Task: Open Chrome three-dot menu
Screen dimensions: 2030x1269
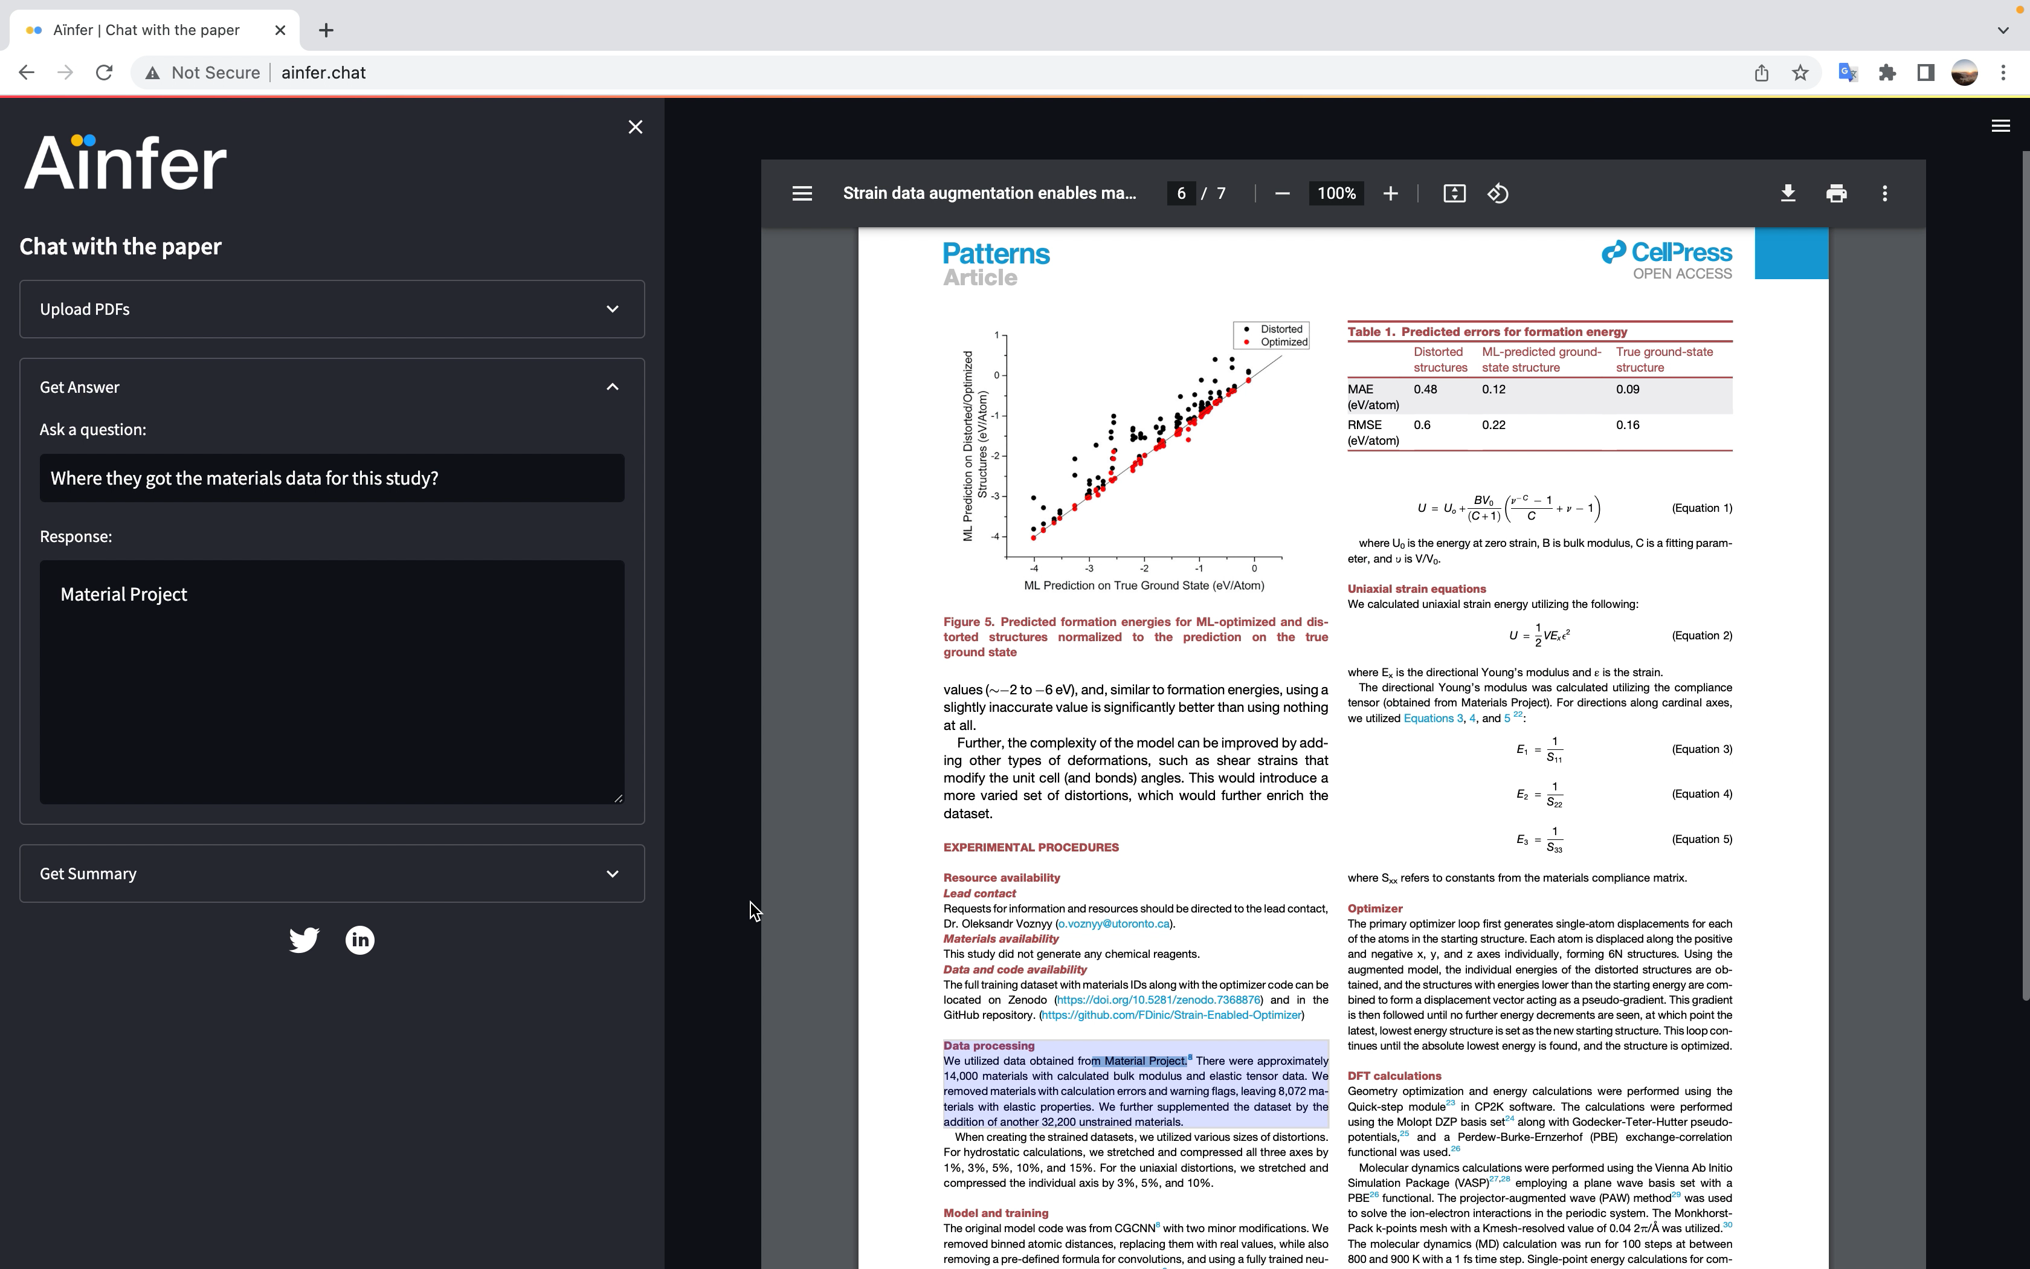Action: pos(2003,73)
